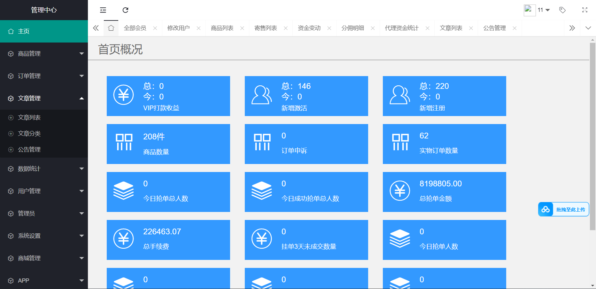Click the users icon on 新增注册 card
This screenshot has width=596, height=289.
[x=400, y=95]
